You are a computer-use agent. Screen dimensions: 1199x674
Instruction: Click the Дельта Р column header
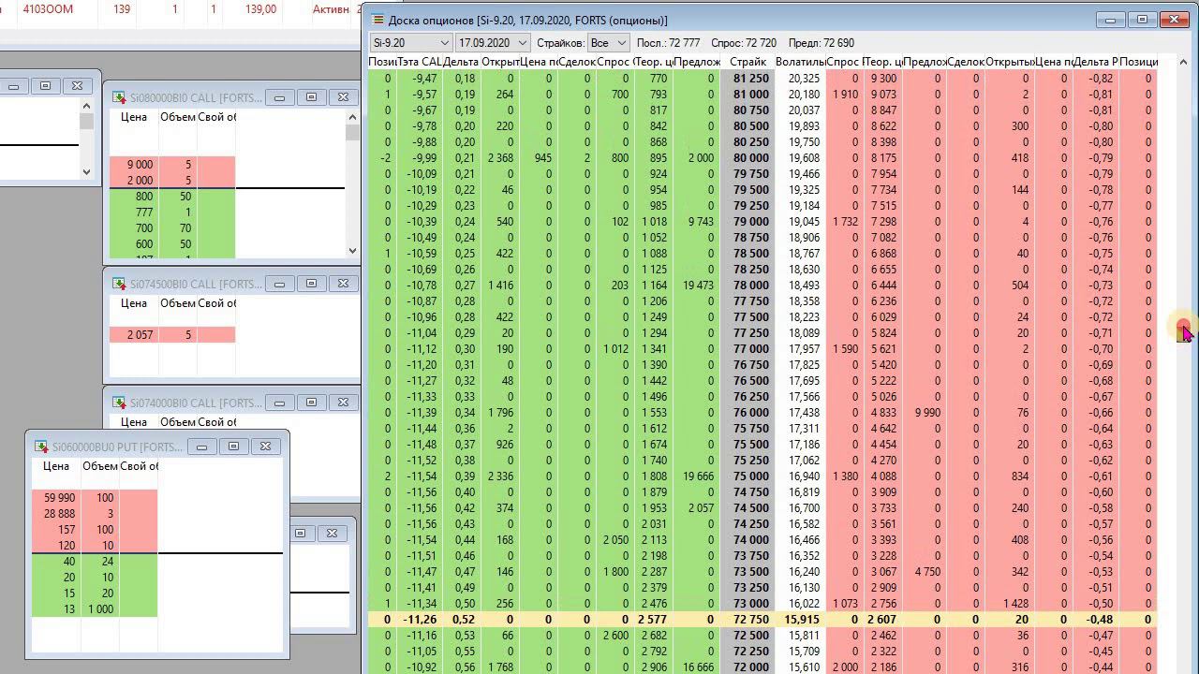[1095, 62]
